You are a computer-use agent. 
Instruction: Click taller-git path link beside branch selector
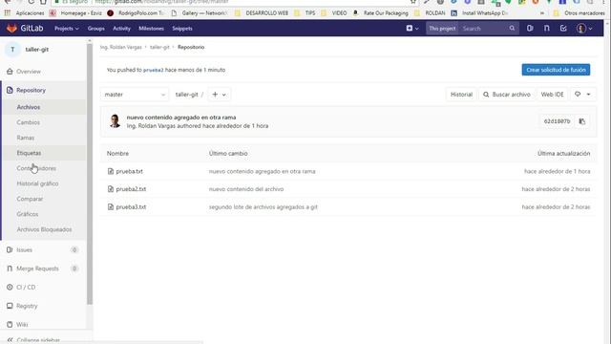pyautogui.click(x=187, y=95)
